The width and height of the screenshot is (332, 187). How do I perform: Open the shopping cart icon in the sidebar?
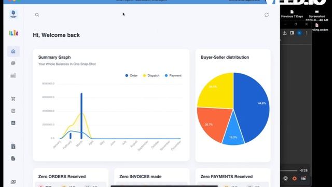point(13,99)
